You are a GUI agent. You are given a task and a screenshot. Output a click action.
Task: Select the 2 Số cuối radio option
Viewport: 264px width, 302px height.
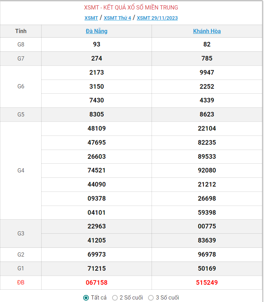tap(115, 298)
